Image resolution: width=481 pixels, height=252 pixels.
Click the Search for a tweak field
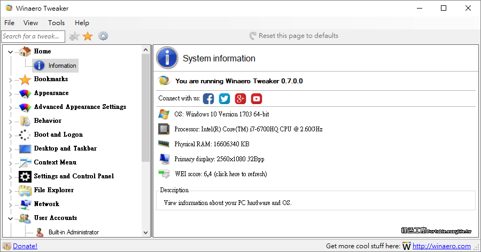(33, 36)
